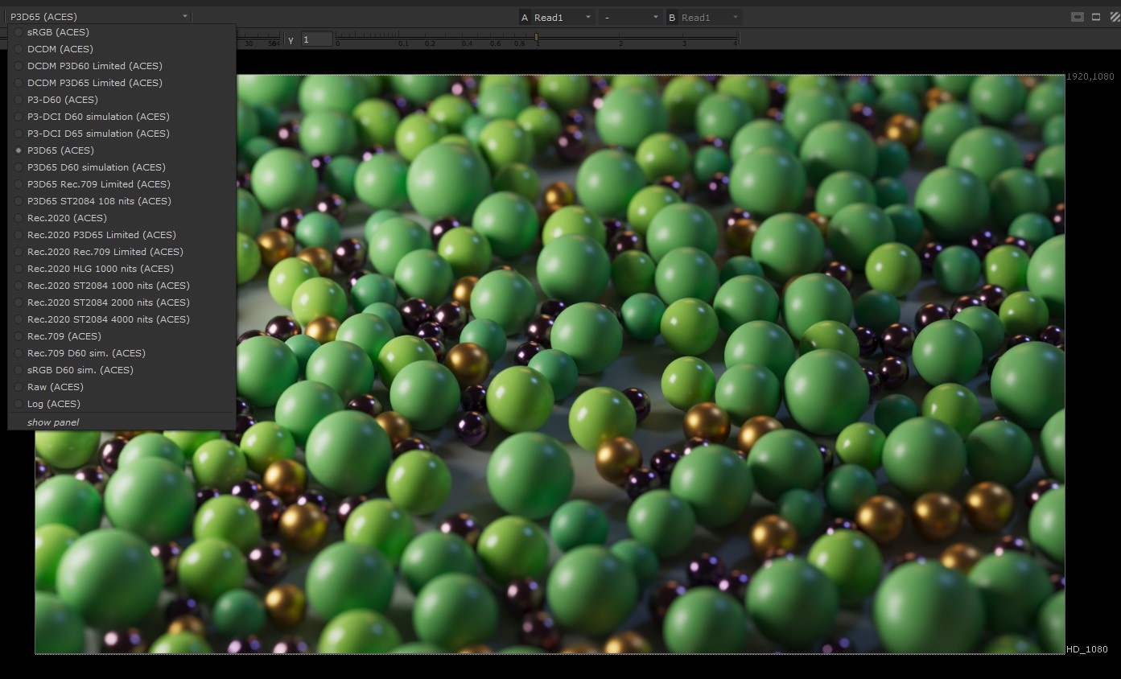Select sRGB (ACES) radio option
Viewport: 1121px width, 679px height.
(58, 32)
